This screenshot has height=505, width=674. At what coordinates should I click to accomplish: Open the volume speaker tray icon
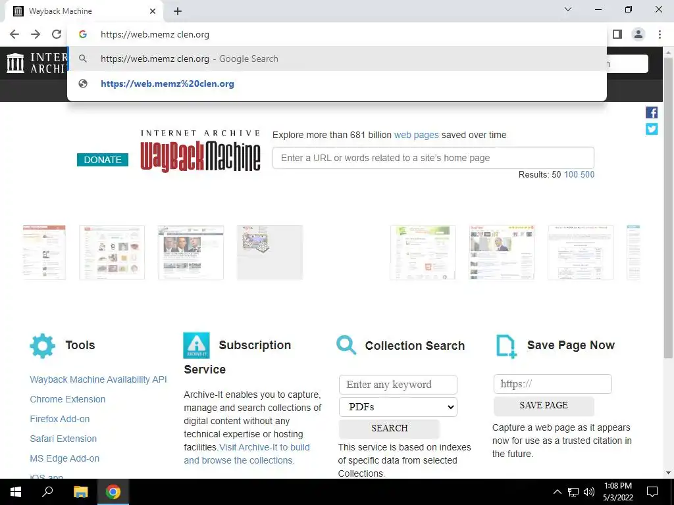click(x=589, y=492)
